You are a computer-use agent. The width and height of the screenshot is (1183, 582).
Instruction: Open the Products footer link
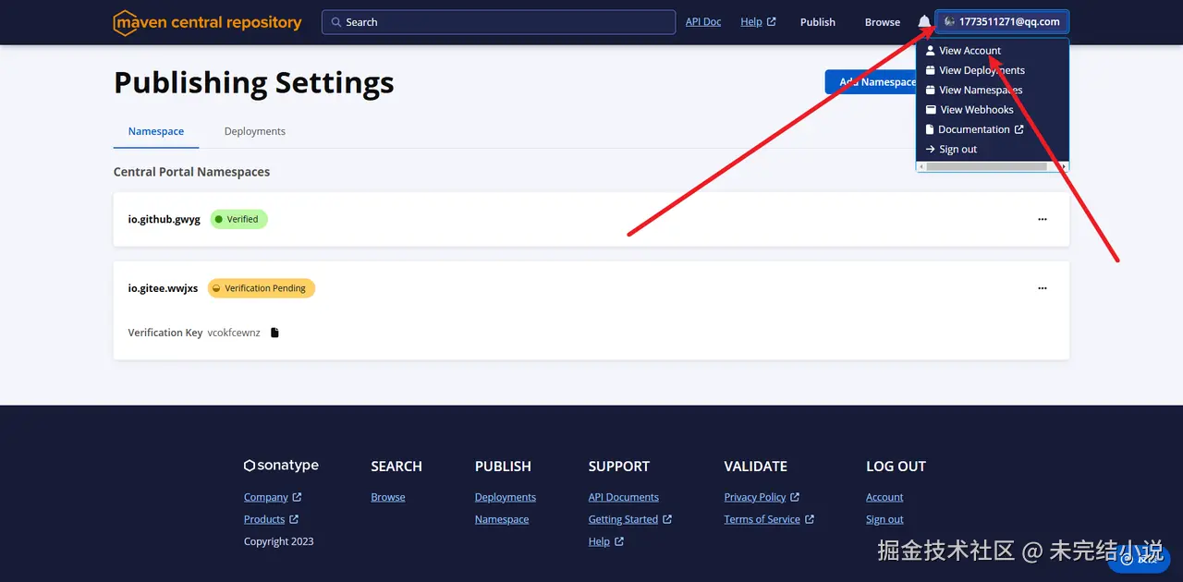tap(264, 519)
